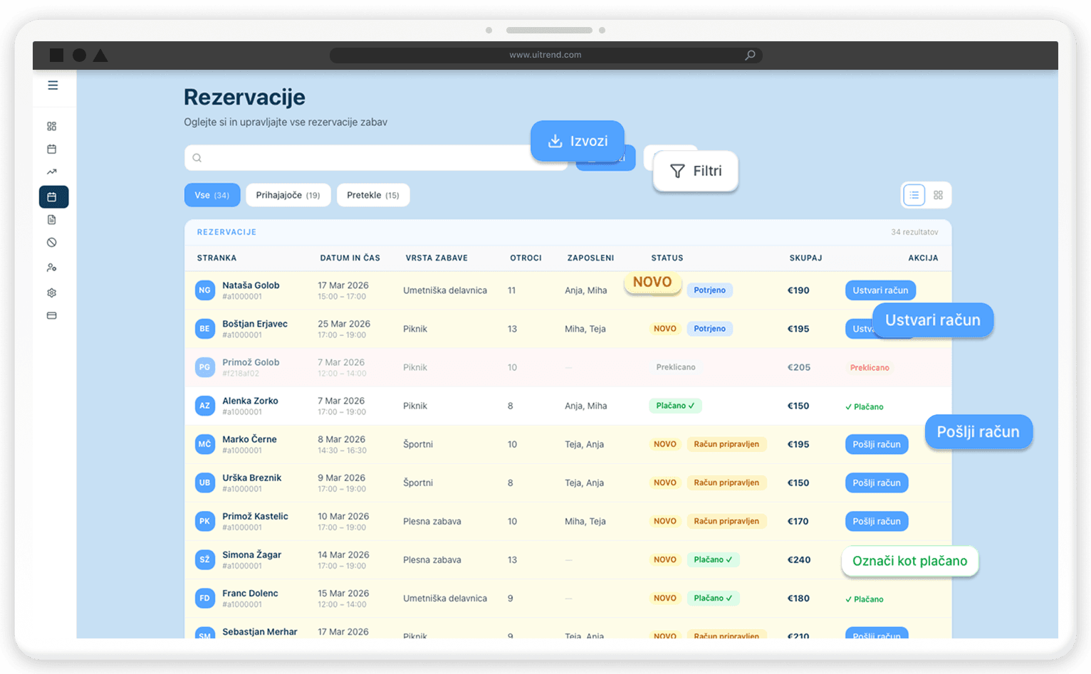This screenshot has width=1091, height=674.
Task: Open the Filtri filter options
Action: tap(695, 172)
